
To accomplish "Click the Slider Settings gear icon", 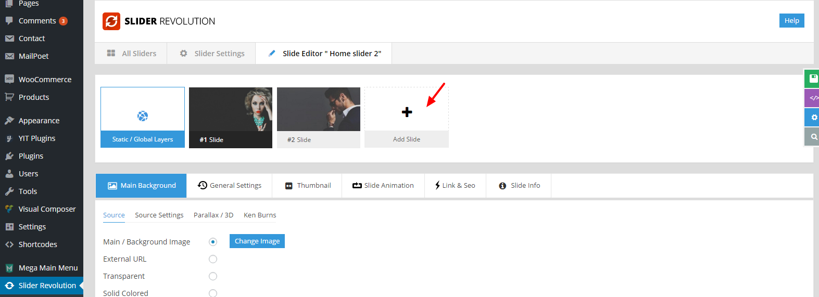I will [183, 53].
